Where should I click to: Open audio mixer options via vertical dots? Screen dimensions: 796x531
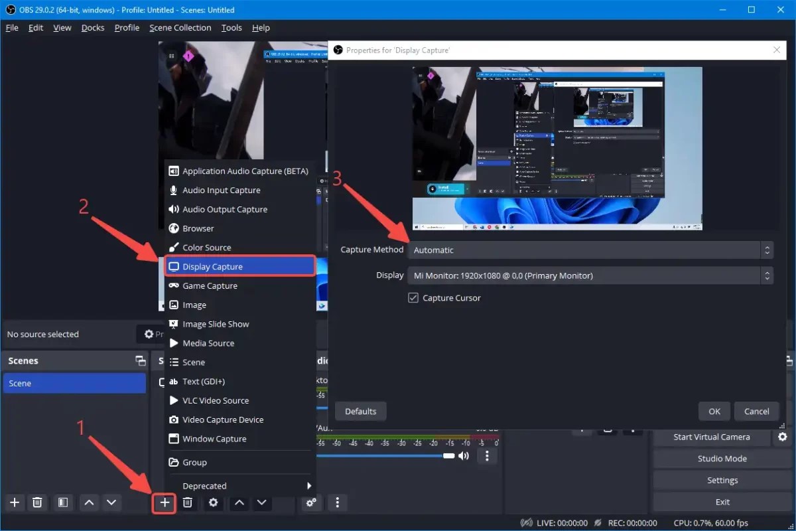point(488,456)
